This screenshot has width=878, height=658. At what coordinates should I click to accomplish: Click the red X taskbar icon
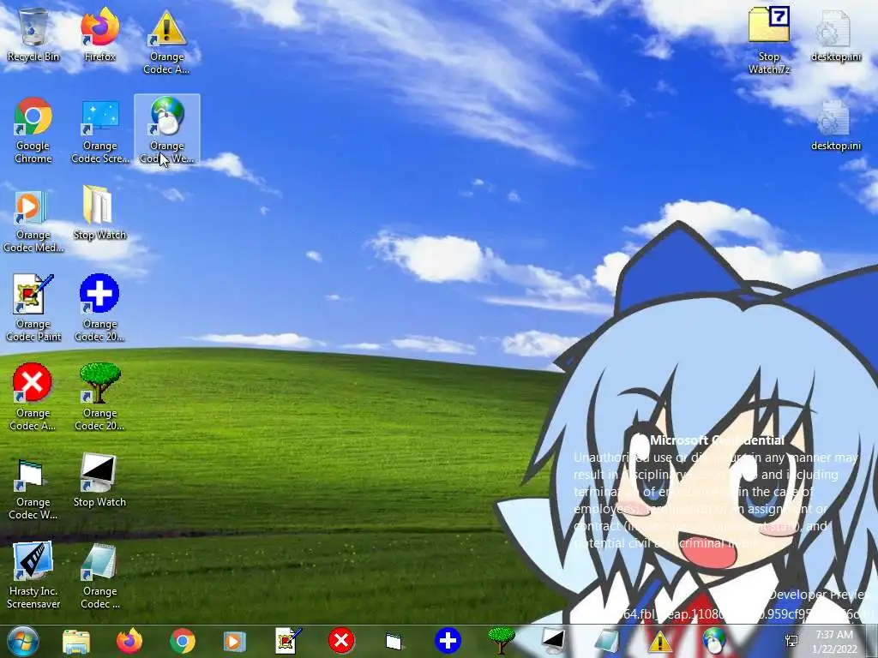coord(341,641)
